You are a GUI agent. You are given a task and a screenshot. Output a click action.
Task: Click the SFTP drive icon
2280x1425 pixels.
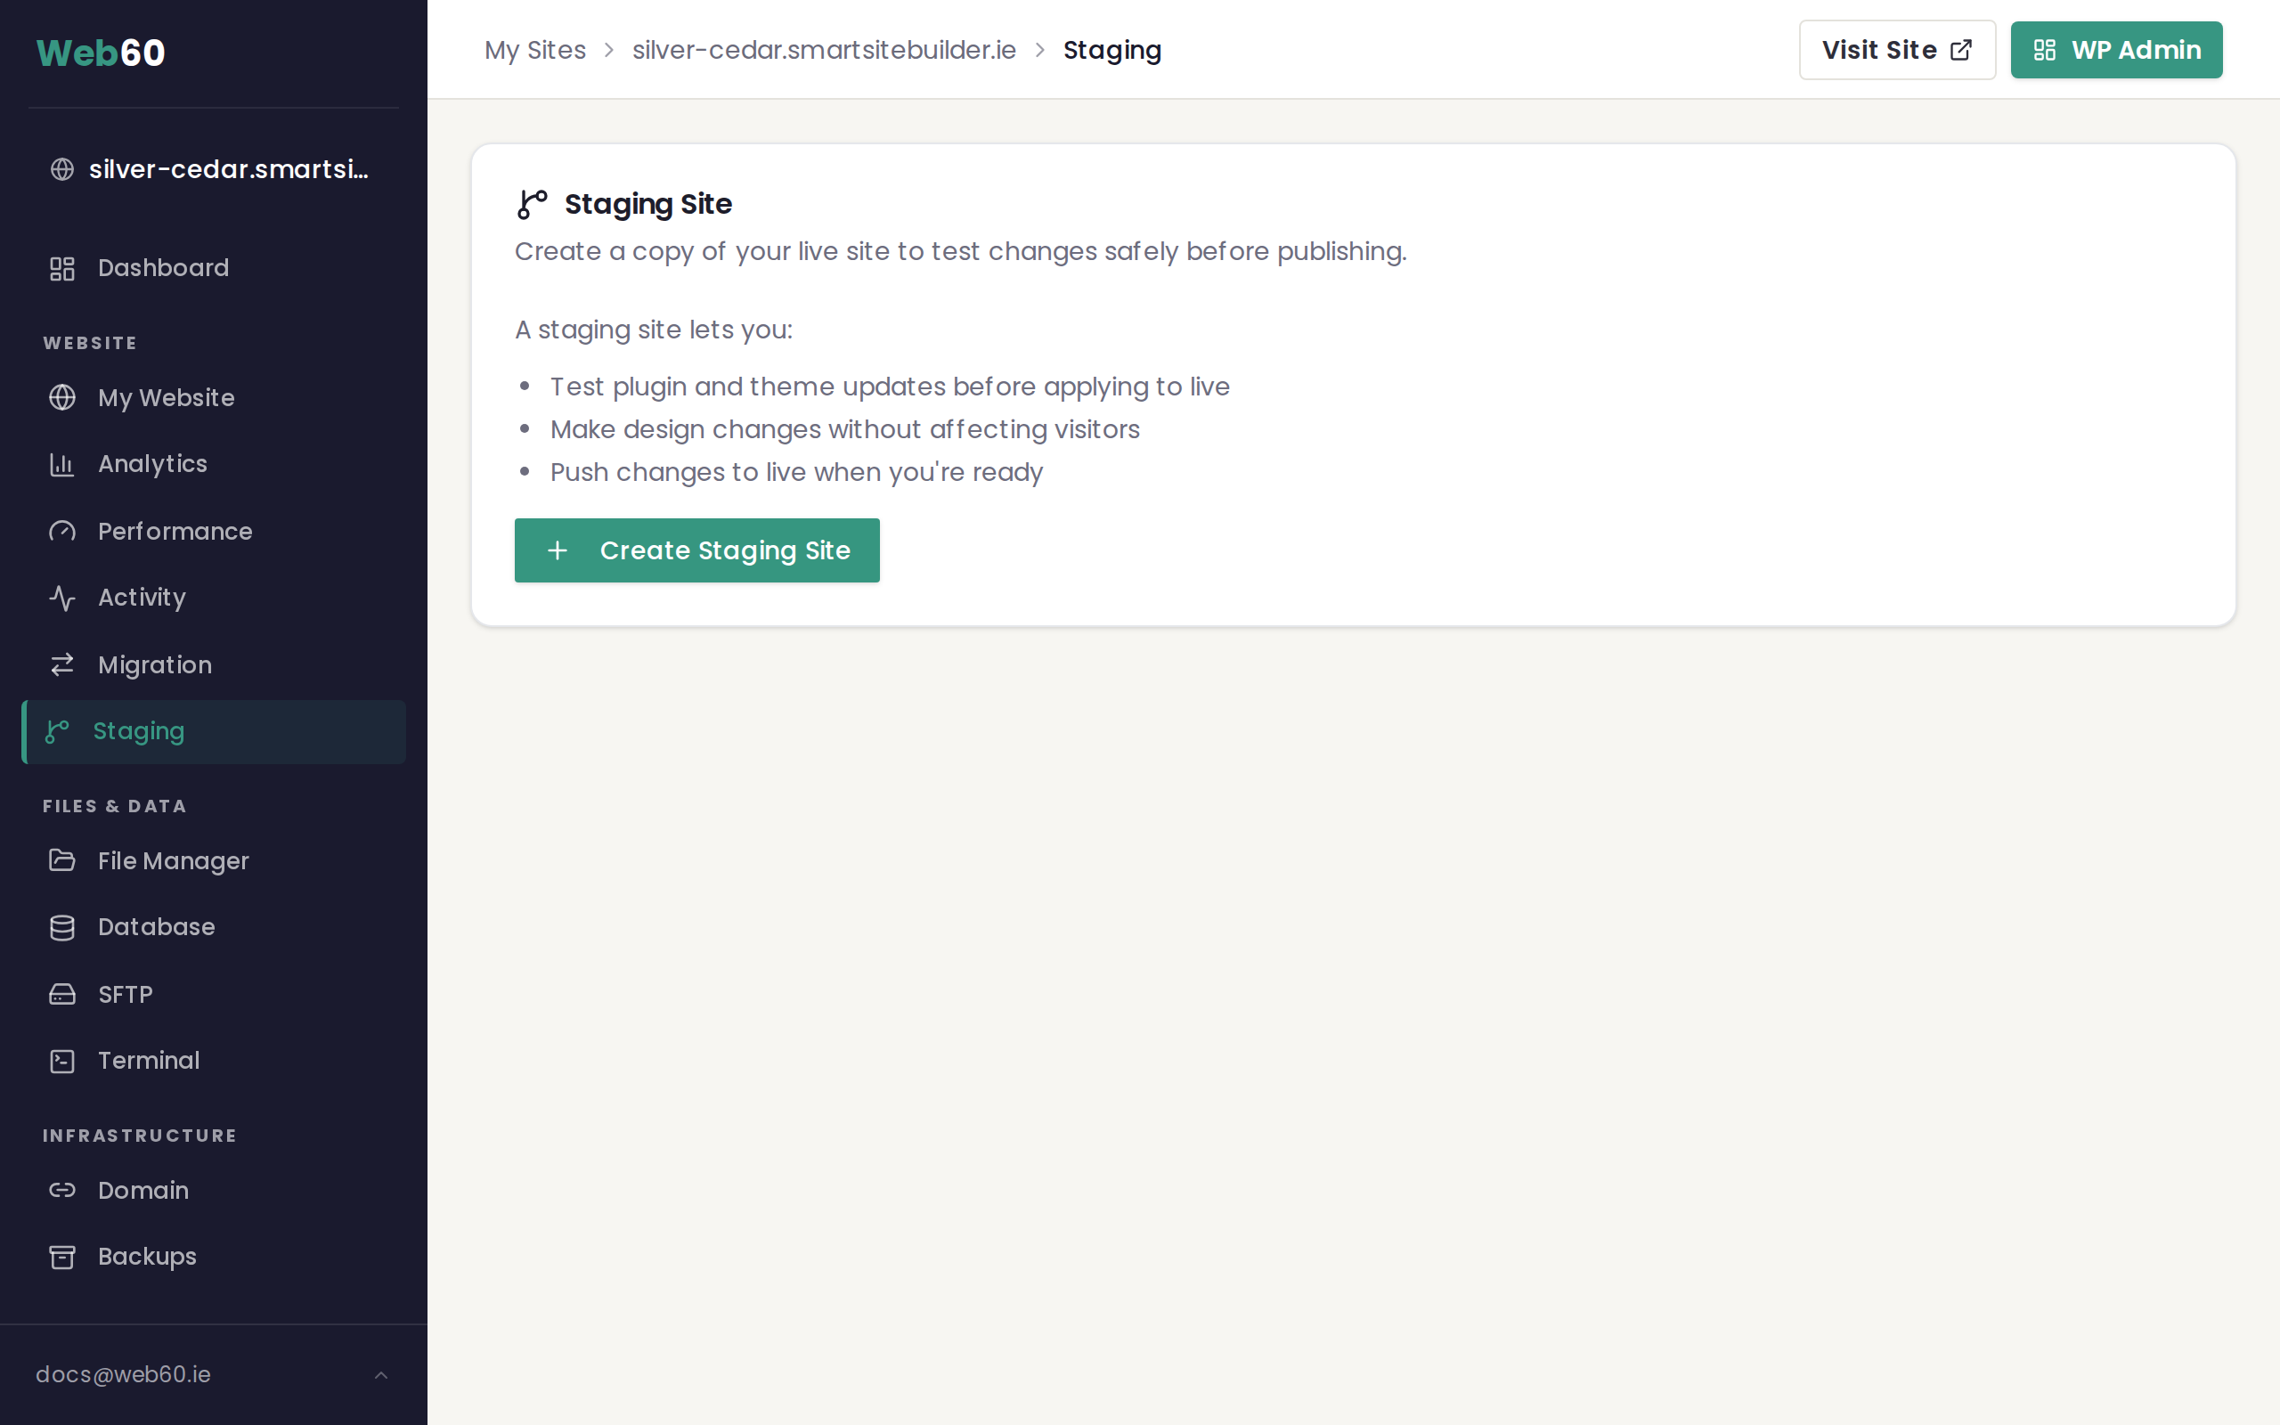(x=62, y=994)
